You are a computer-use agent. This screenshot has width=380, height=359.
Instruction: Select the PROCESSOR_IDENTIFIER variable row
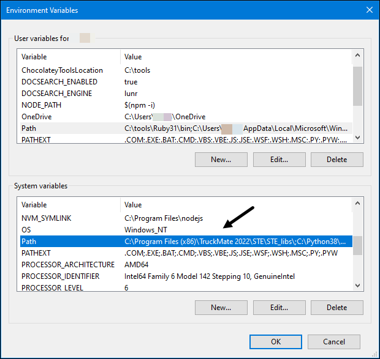[x=64, y=276]
